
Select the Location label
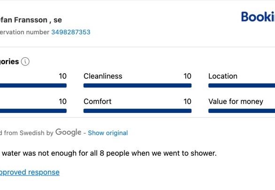[x=223, y=76]
